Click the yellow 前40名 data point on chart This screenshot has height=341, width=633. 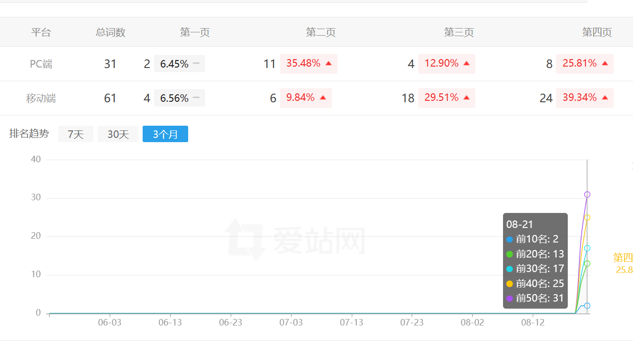pos(587,218)
